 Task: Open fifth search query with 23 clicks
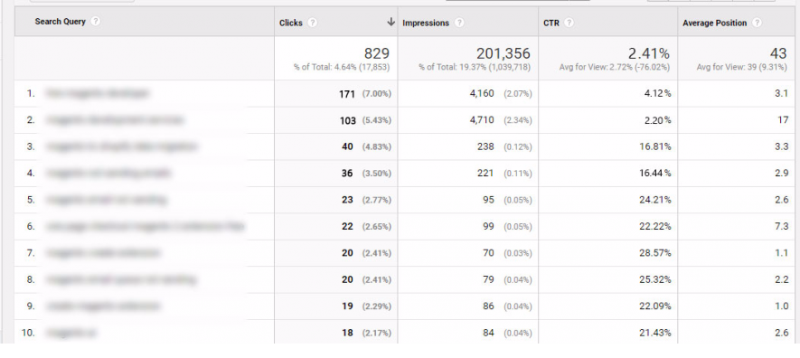click(x=106, y=200)
